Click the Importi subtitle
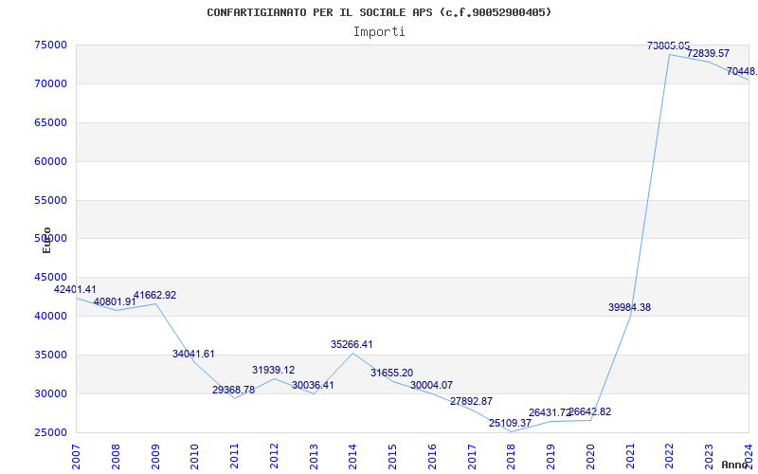This screenshot has height=474, width=758. coord(379,32)
